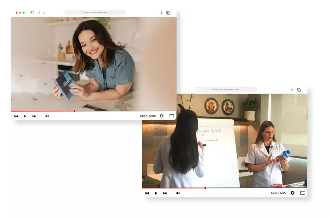Click the address bar of the bottom-right browser window

(x=226, y=89)
